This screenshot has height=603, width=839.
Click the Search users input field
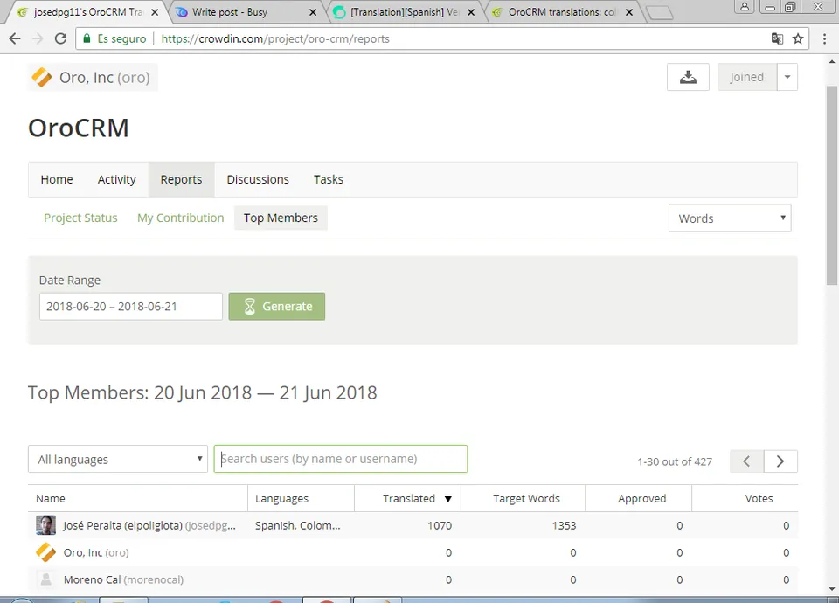pyautogui.click(x=340, y=459)
